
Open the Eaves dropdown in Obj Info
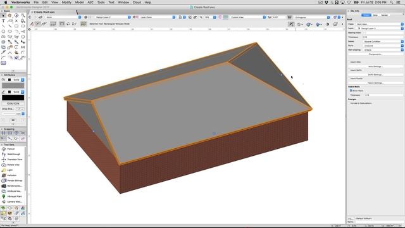click(x=383, y=41)
